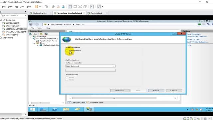This screenshot has width=213, height=120.
Task: Open the library search dropdown arrow
Action: [x=25, y=15]
